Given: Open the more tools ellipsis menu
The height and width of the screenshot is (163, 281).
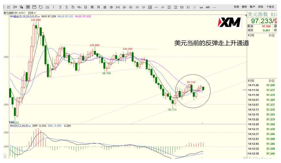Looking at the screenshot, I should click(x=214, y=7).
